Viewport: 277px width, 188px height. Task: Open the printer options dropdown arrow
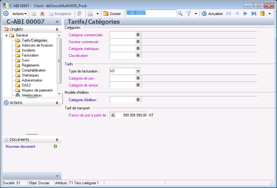click(x=97, y=14)
